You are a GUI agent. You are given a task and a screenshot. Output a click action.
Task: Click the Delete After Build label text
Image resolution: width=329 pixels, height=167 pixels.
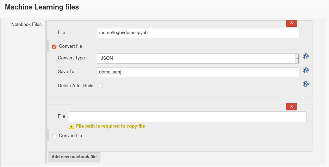coord(75,86)
